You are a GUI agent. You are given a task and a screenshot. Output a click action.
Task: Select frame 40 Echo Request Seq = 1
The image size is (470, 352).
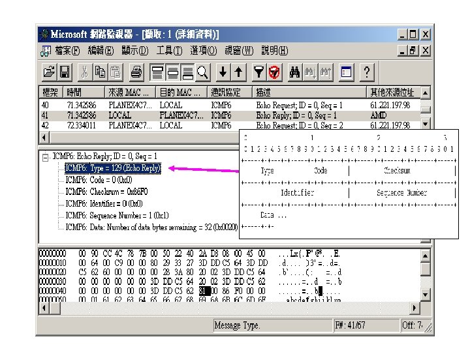click(x=230, y=105)
